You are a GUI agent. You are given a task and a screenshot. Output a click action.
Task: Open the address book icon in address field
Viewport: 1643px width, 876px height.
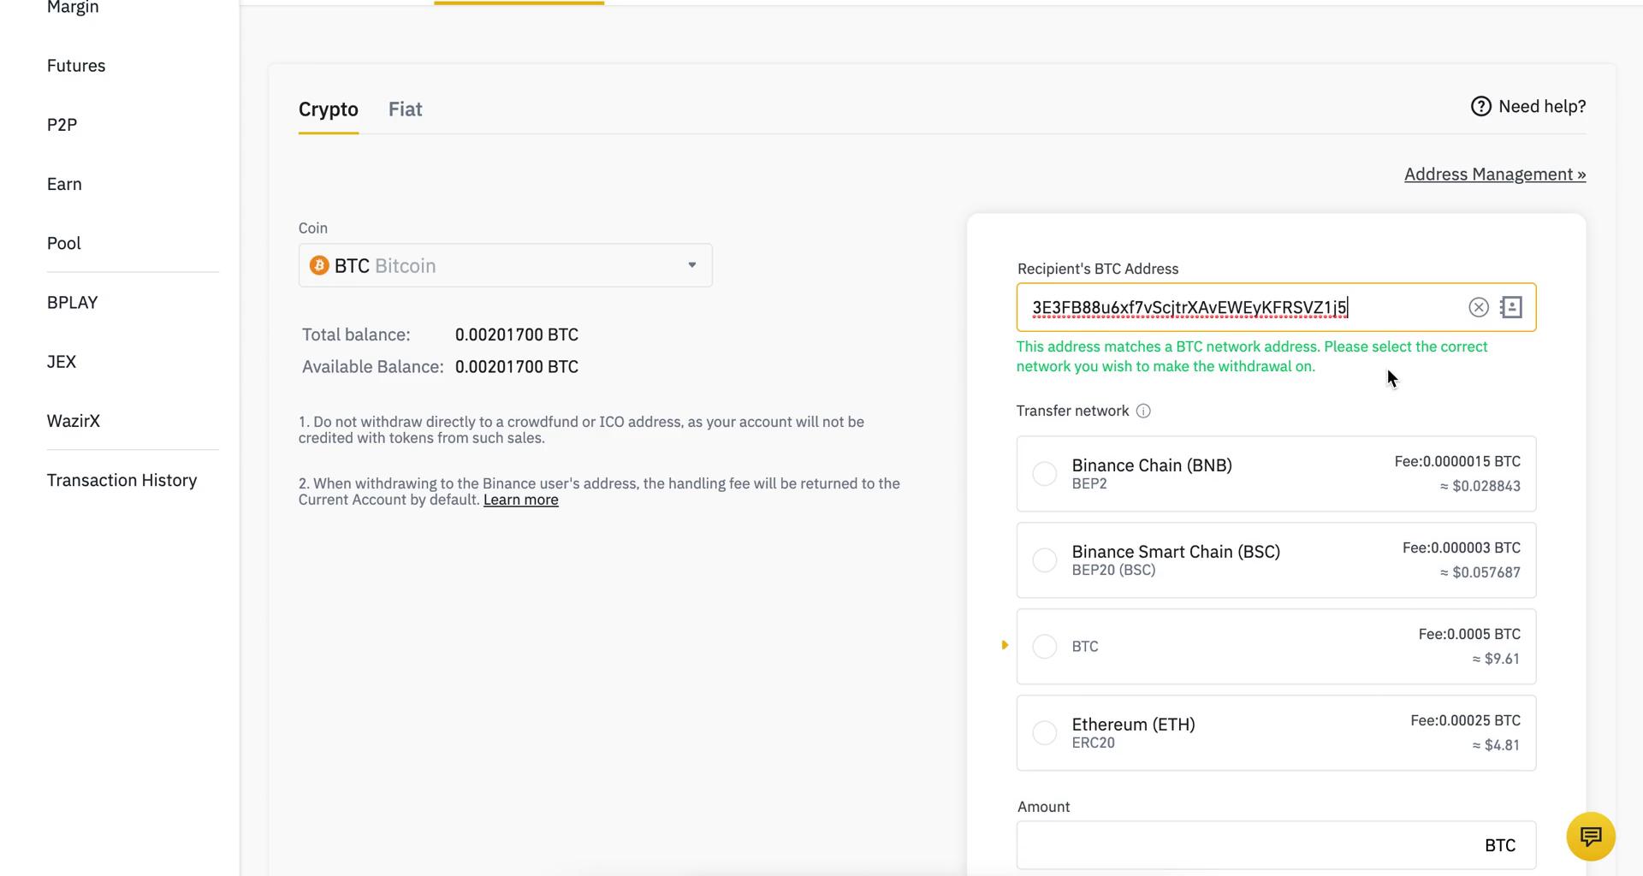tap(1511, 307)
